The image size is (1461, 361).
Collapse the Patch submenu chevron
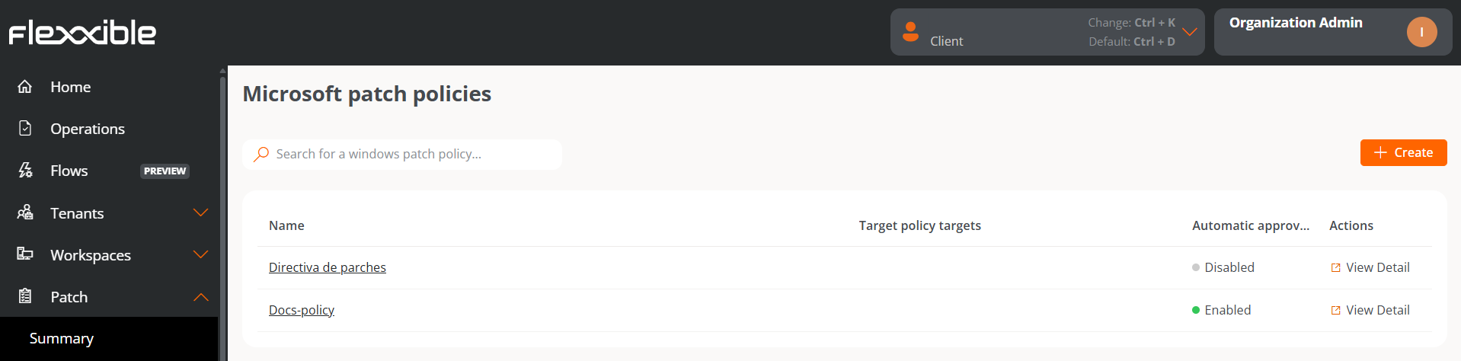pos(201,297)
